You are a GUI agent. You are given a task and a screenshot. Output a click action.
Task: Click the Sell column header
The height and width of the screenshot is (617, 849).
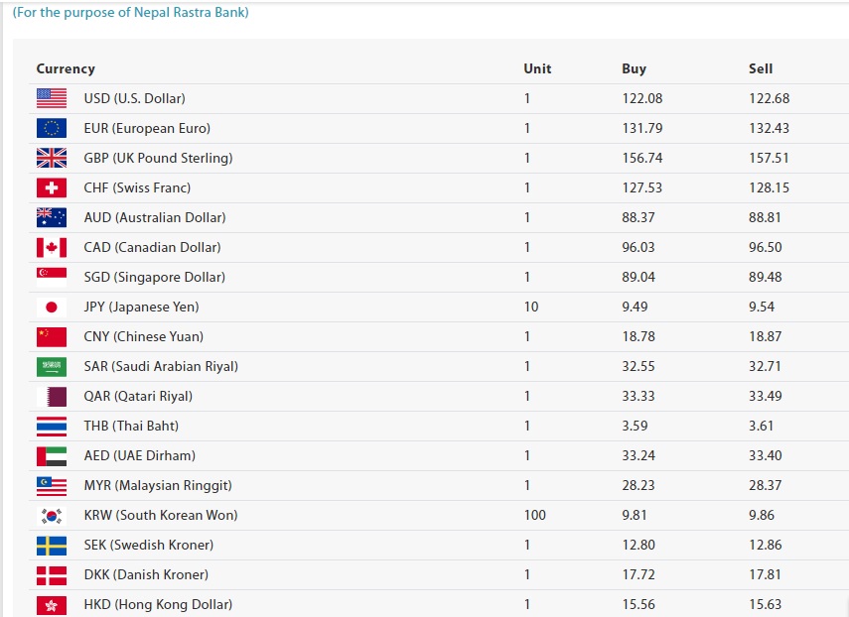[761, 68]
